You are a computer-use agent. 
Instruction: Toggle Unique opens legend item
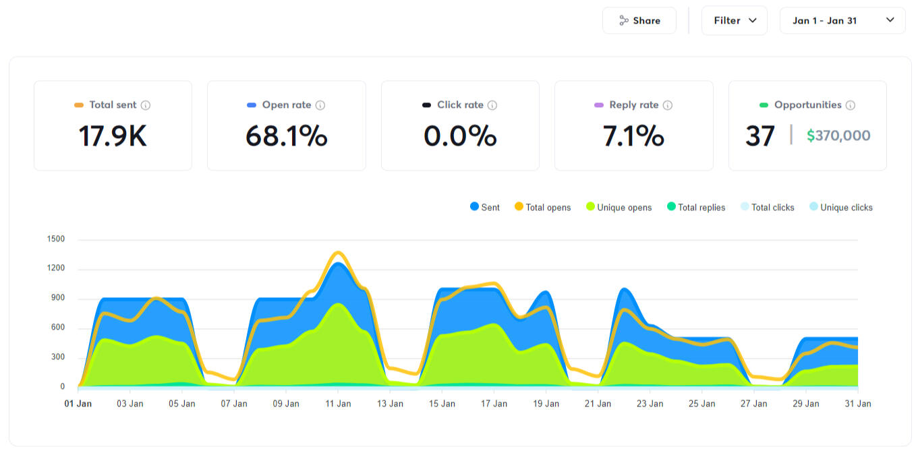(x=619, y=208)
